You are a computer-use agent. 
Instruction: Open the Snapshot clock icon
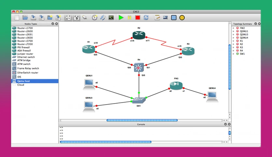point(95,18)
